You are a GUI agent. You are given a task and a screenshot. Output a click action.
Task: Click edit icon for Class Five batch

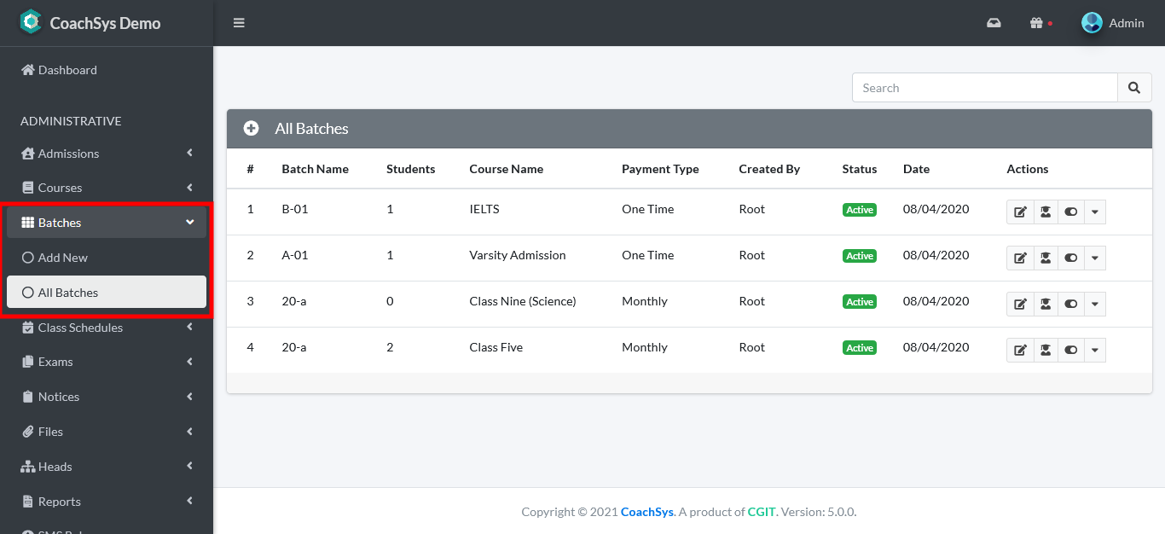tap(1020, 350)
